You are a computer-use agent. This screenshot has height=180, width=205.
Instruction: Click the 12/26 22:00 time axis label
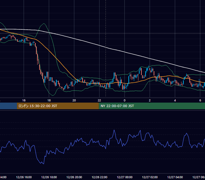pyautogui.click(x=99, y=177)
